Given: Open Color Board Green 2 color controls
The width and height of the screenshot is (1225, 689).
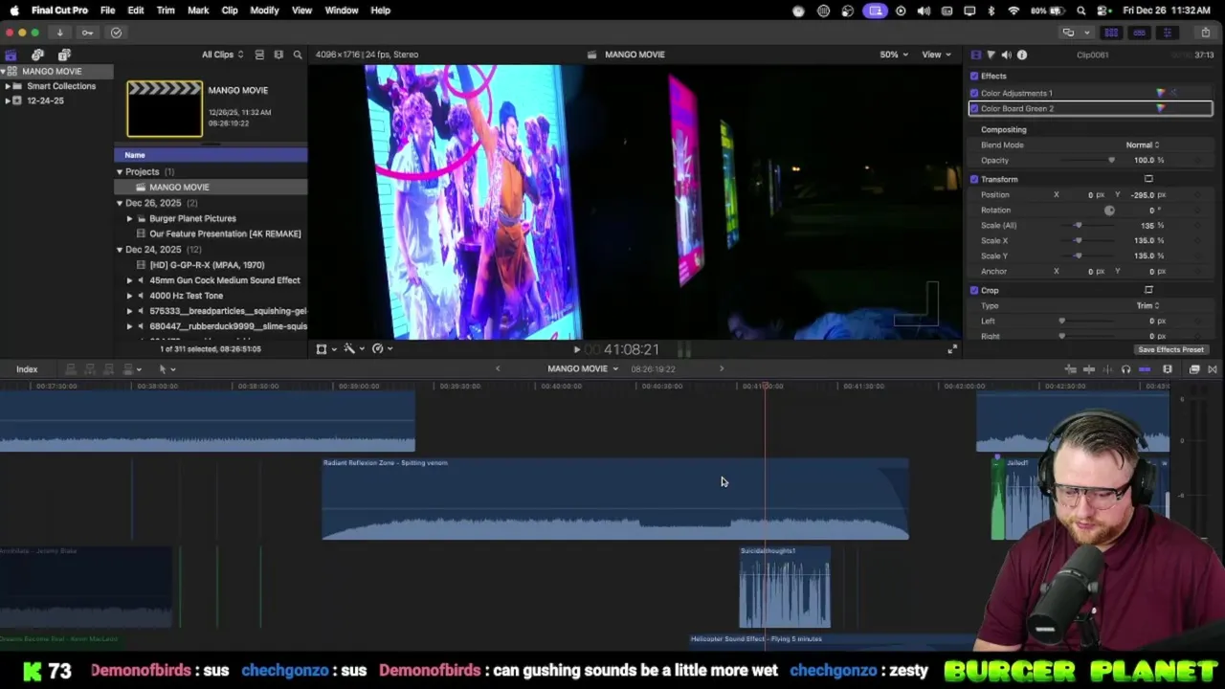Looking at the screenshot, I should (x=1161, y=108).
